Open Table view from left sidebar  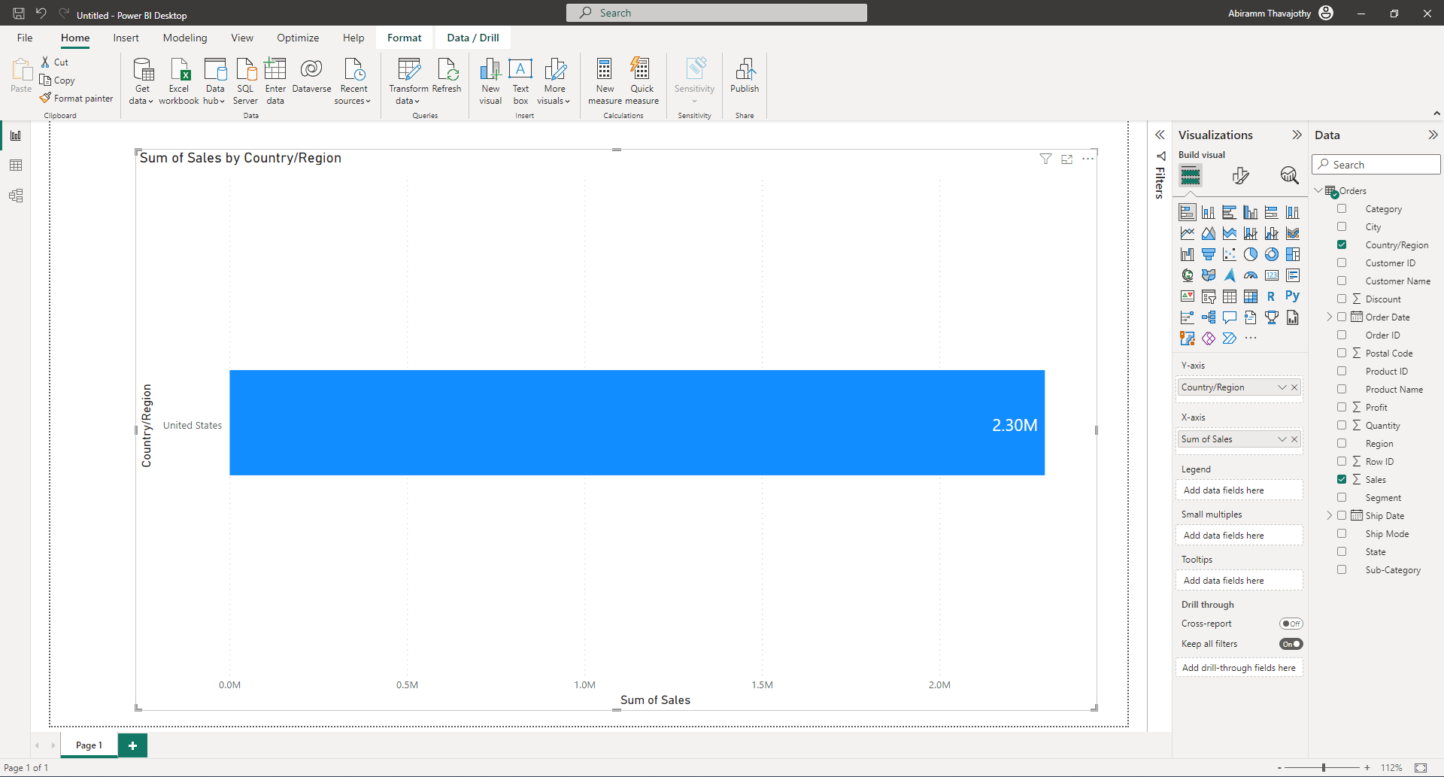[x=16, y=165]
